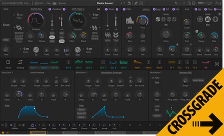Screen dimensions: 224x136
Task: Toggle the Filter power button
Action: (x=124, y=9)
